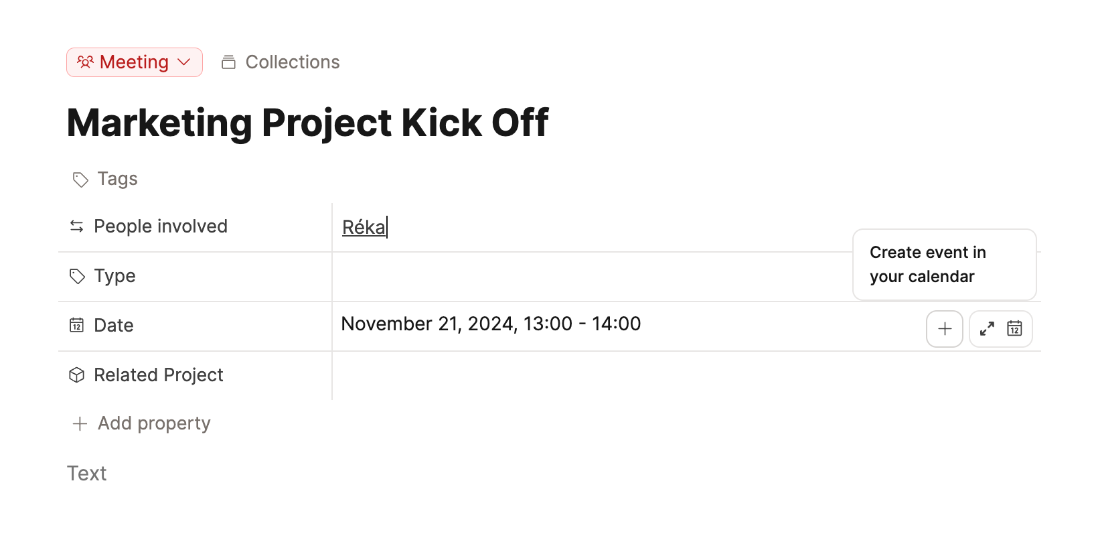
Task: Click the people icon inside the Meeting badge
Action: pyautogui.click(x=84, y=61)
